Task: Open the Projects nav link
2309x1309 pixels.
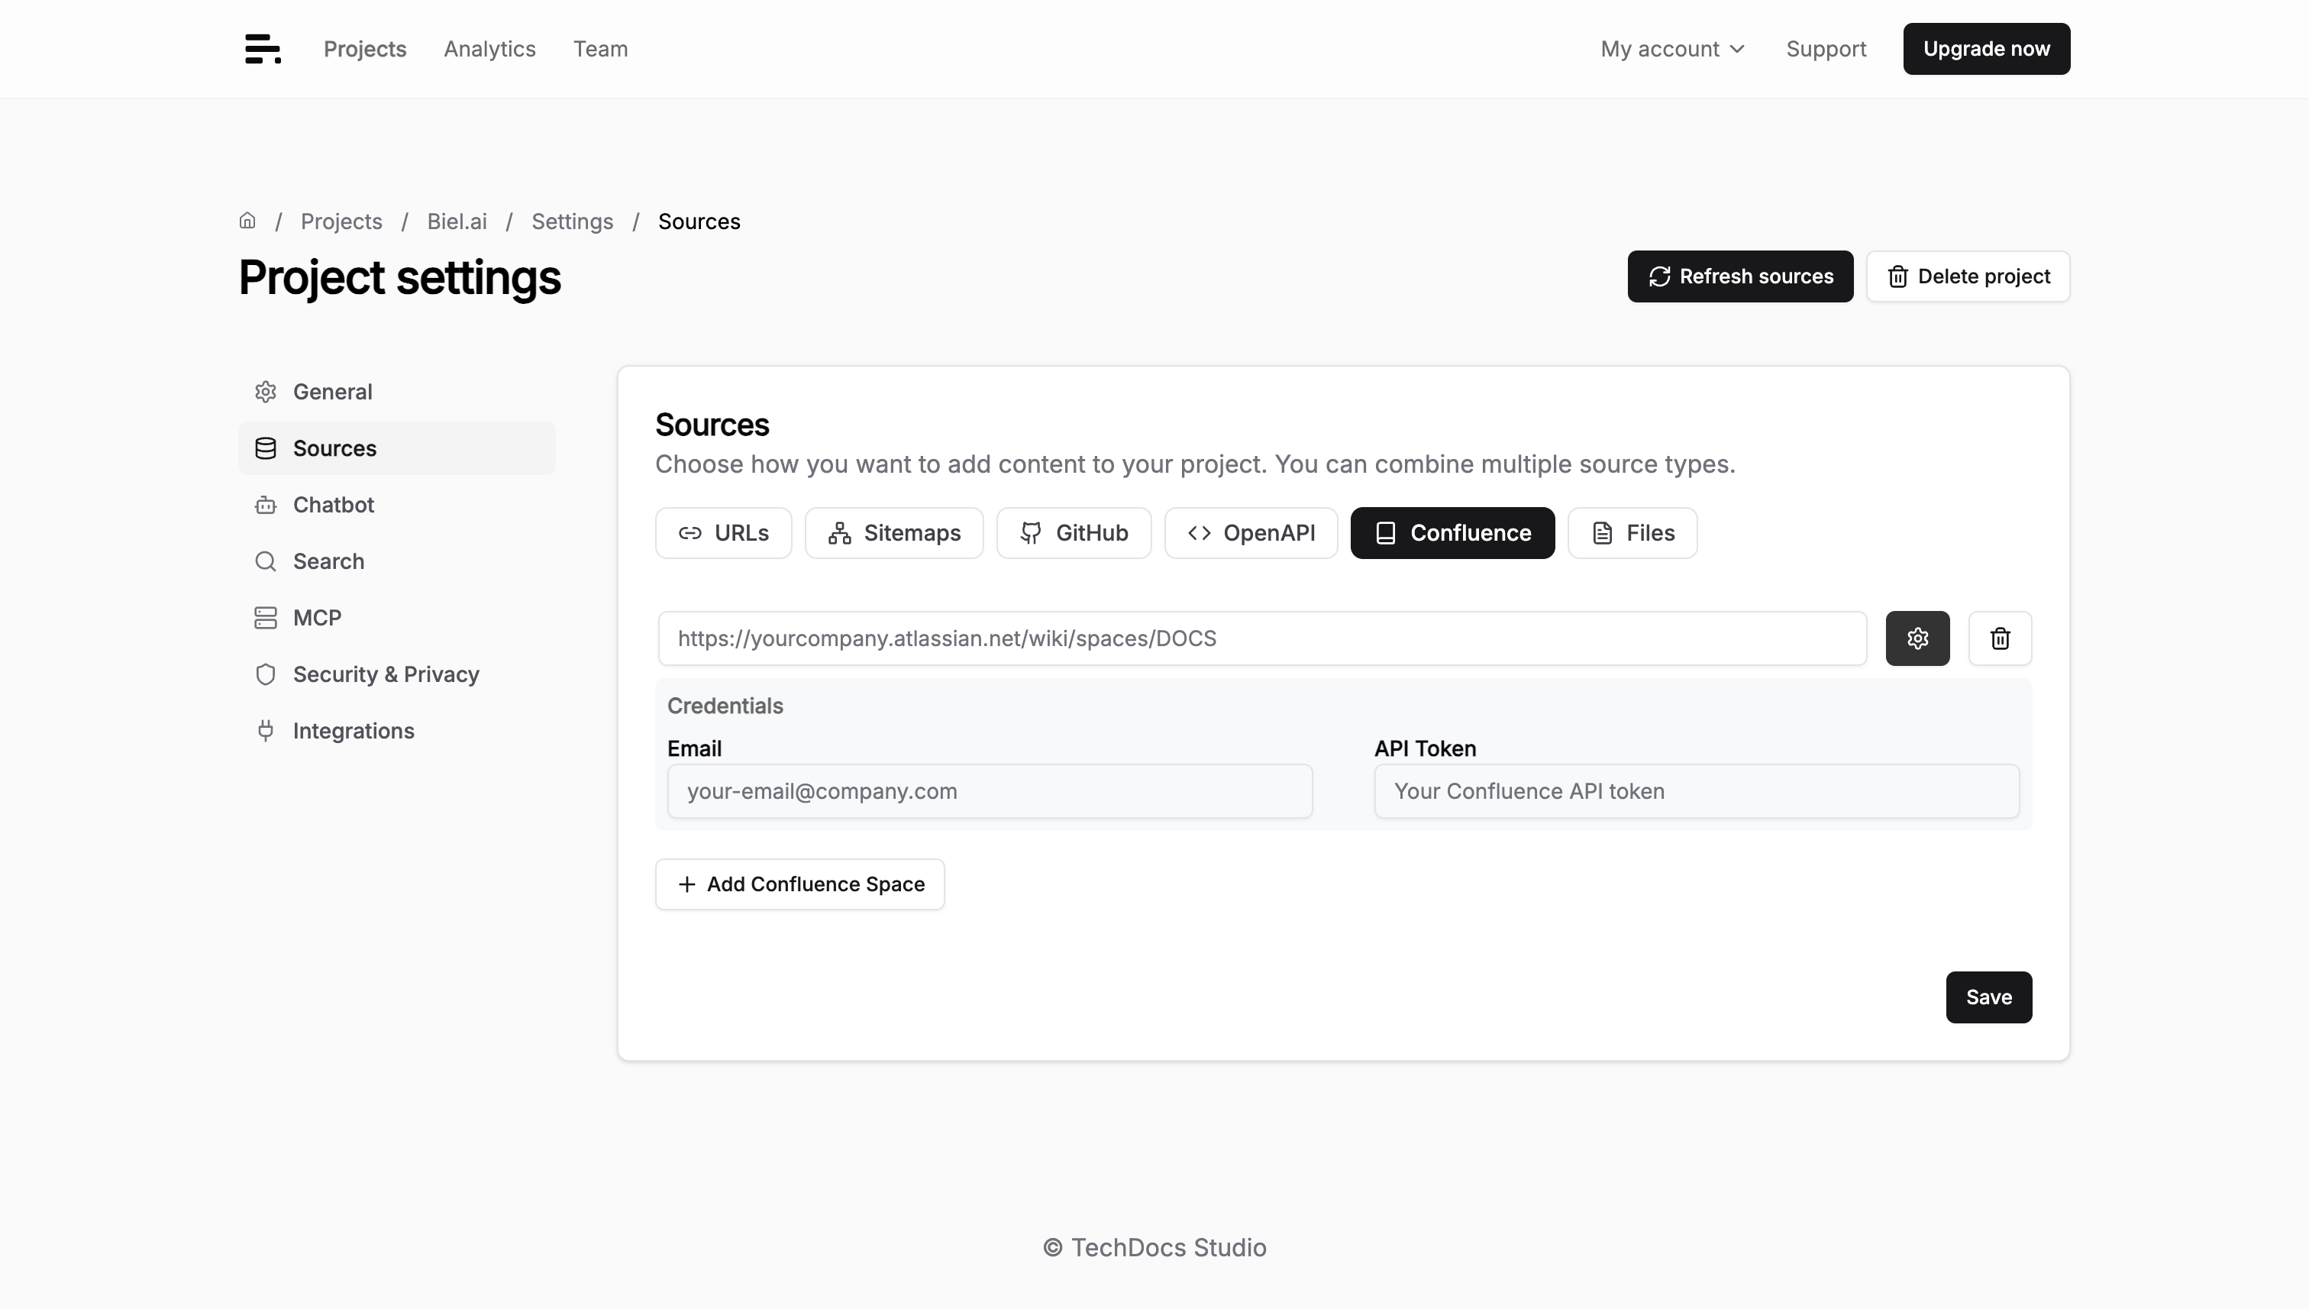Action: (x=365, y=49)
